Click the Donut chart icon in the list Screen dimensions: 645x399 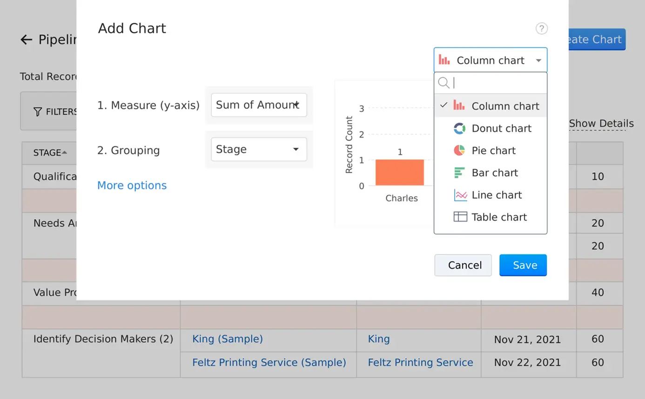(459, 128)
